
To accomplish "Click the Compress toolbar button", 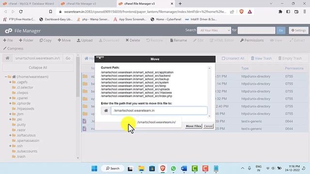I will [13, 48].
